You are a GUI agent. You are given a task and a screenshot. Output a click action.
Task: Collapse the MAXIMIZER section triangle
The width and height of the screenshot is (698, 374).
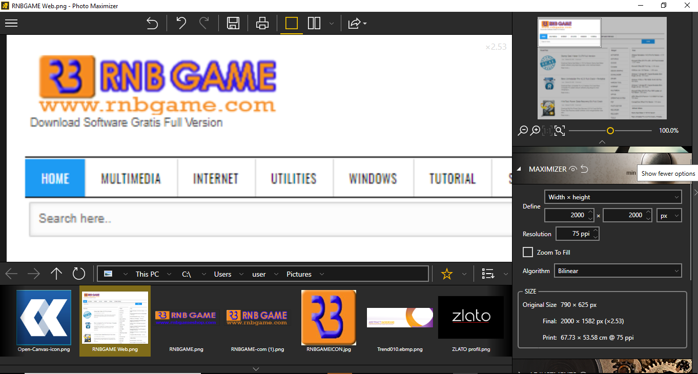click(519, 169)
